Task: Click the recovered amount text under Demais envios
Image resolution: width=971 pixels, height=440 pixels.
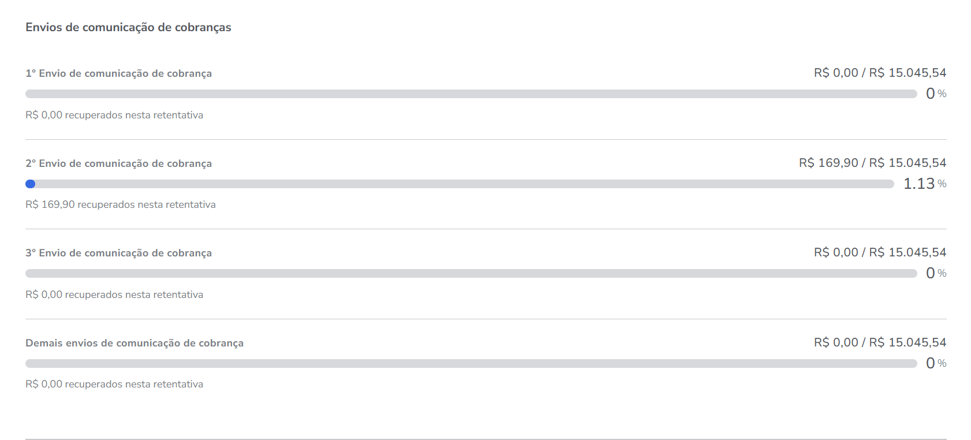Action: pyautogui.click(x=114, y=384)
